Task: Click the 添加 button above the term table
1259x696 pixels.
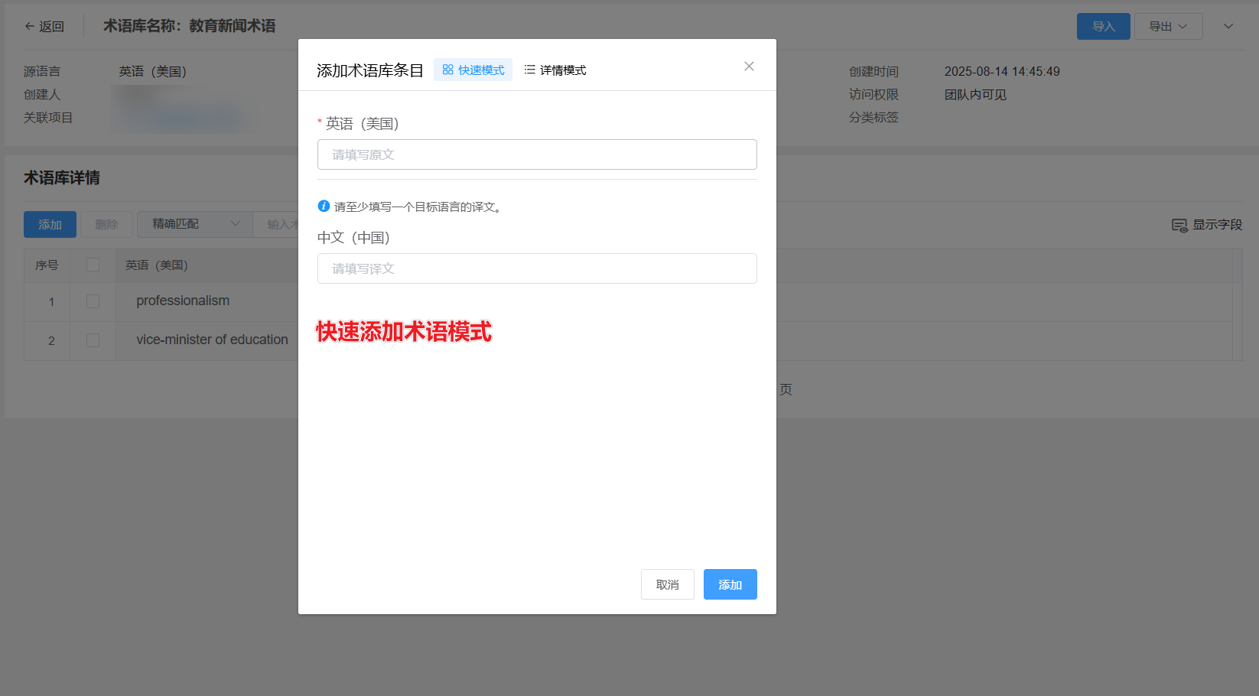Action: (x=50, y=224)
